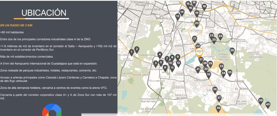The image size is (277, 116).
Task: Click location marker 20 on map
Action: 197,24
